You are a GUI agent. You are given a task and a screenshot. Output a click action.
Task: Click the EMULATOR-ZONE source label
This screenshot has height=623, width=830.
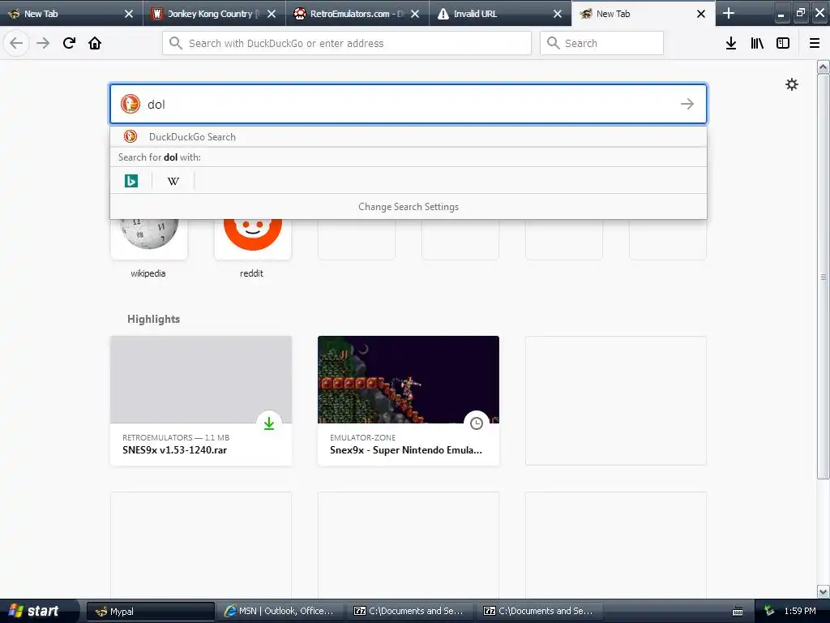tap(362, 437)
